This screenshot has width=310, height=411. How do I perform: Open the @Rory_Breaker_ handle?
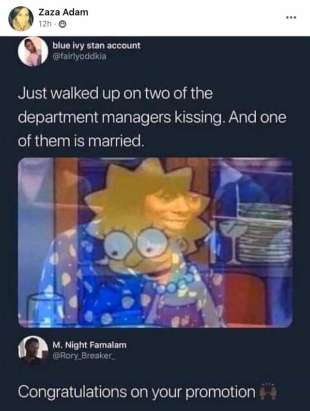click(x=84, y=356)
